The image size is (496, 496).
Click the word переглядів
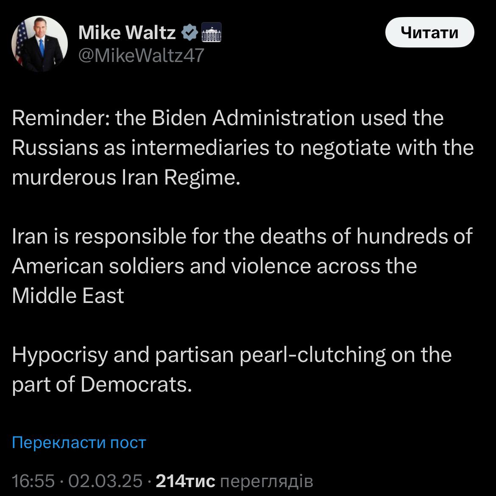click(267, 481)
